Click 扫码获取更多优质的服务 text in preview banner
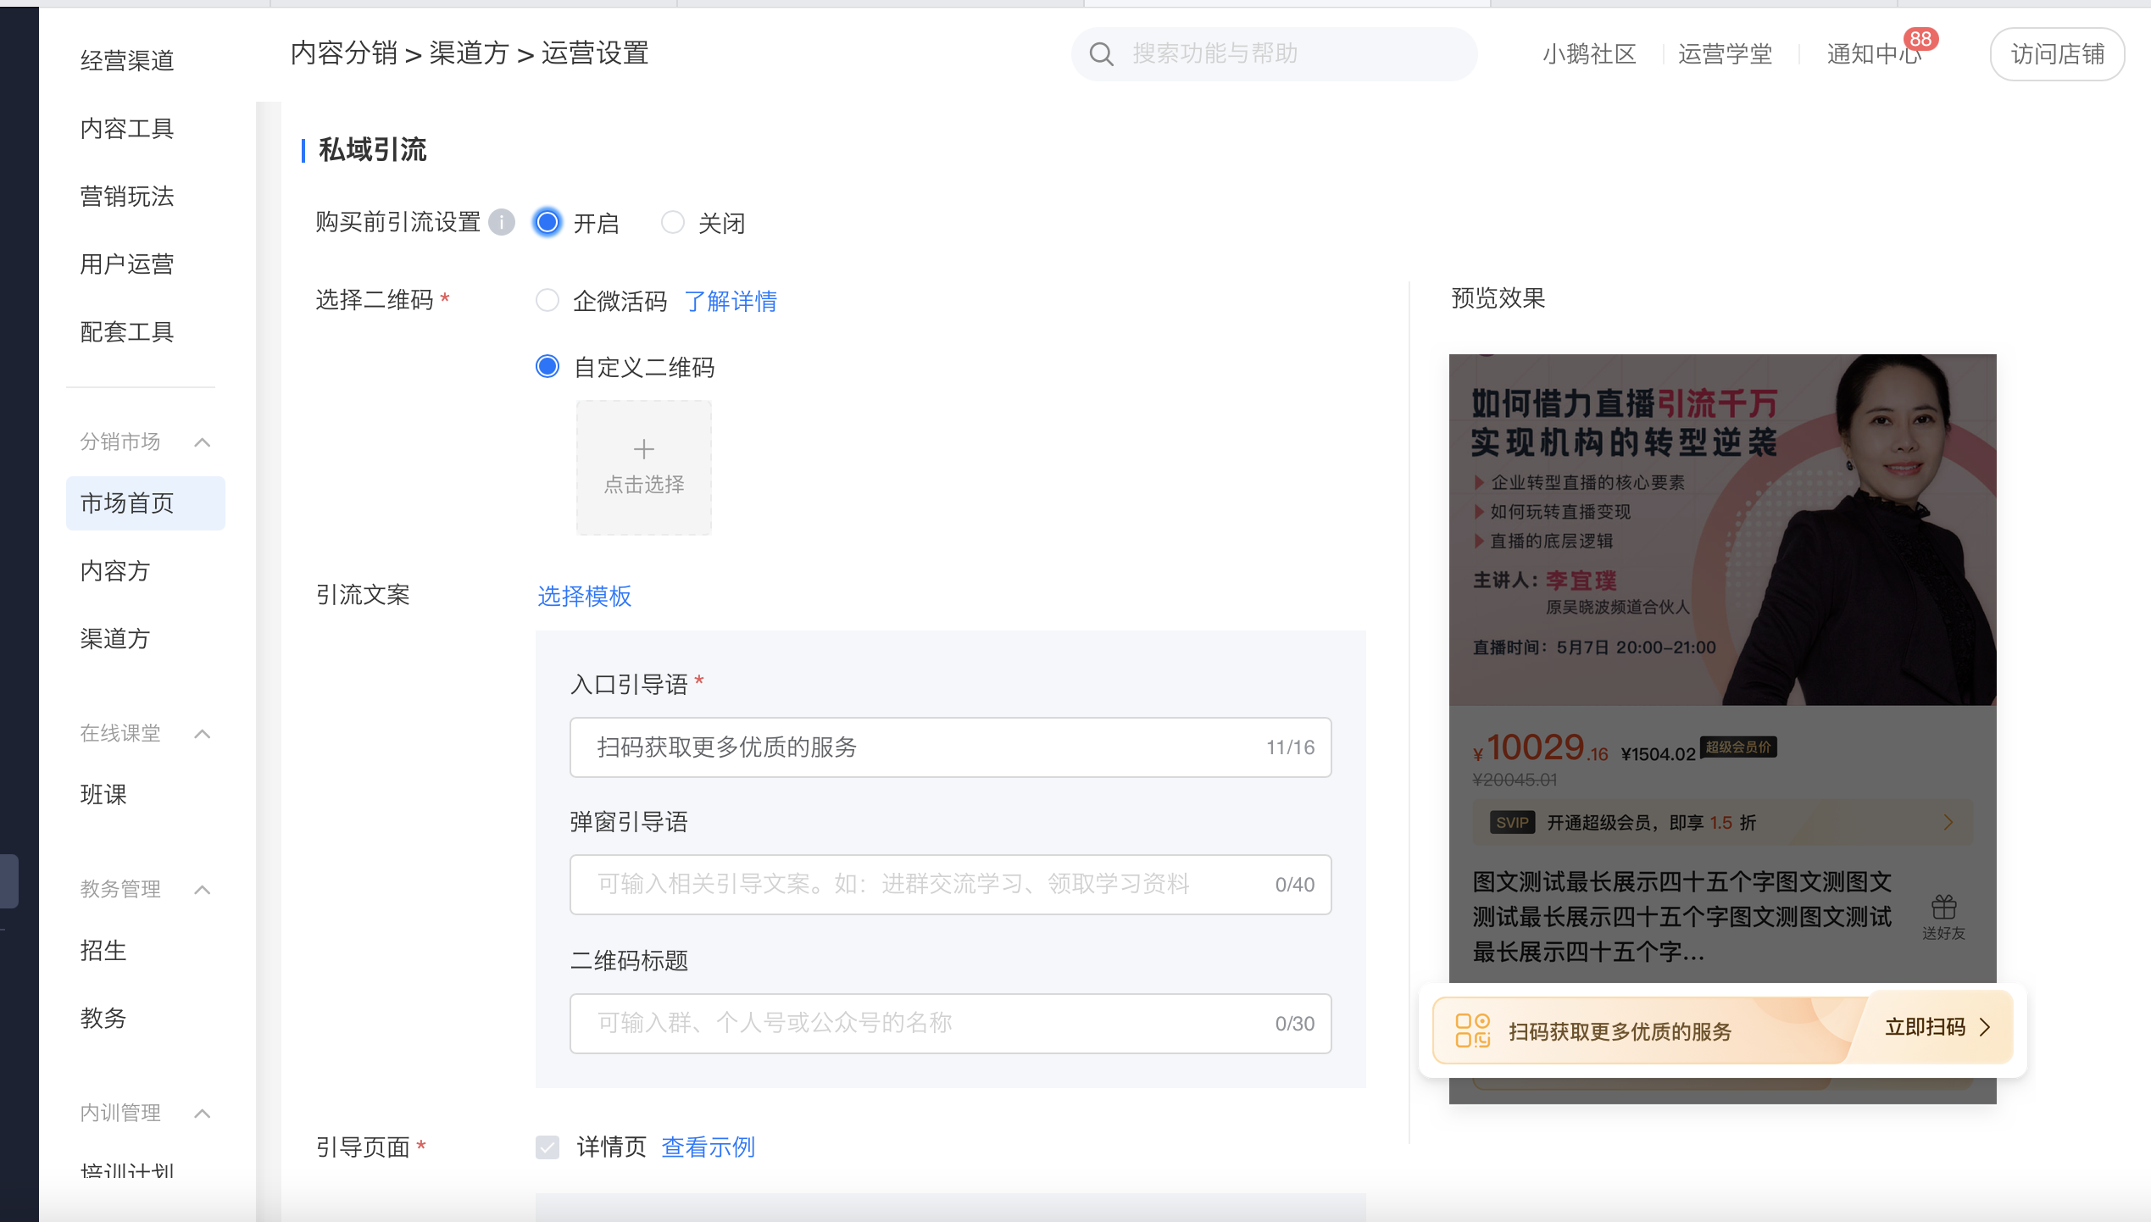The height and width of the screenshot is (1222, 2151). click(1620, 1031)
